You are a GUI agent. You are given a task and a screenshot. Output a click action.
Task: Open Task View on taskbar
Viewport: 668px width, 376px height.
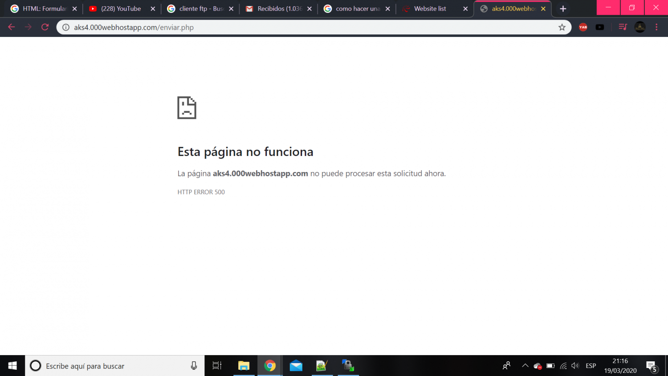click(x=217, y=366)
